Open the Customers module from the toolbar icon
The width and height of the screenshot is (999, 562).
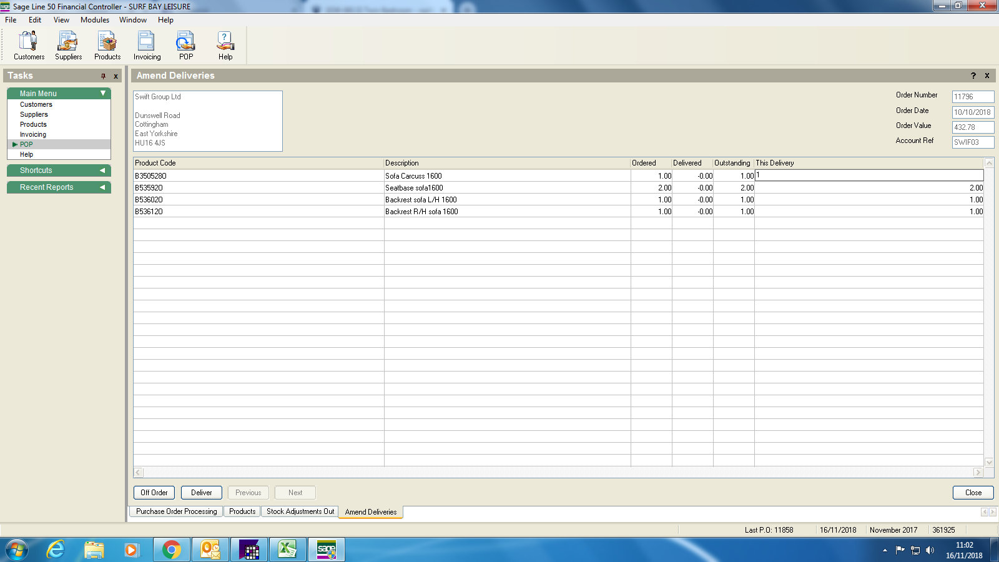point(29,46)
